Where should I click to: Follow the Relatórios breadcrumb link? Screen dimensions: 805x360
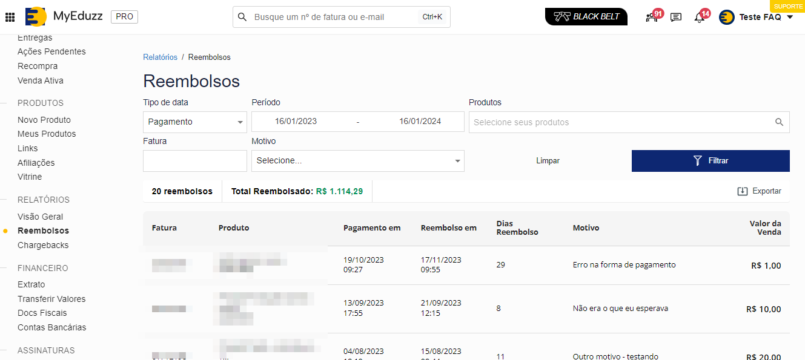point(160,57)
